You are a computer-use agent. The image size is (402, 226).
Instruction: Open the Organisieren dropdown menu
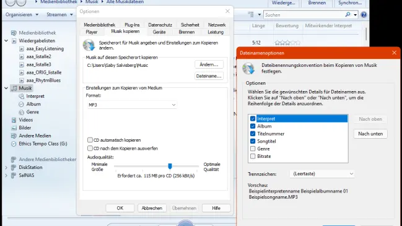pyautogui.click(x=22, y=15)
